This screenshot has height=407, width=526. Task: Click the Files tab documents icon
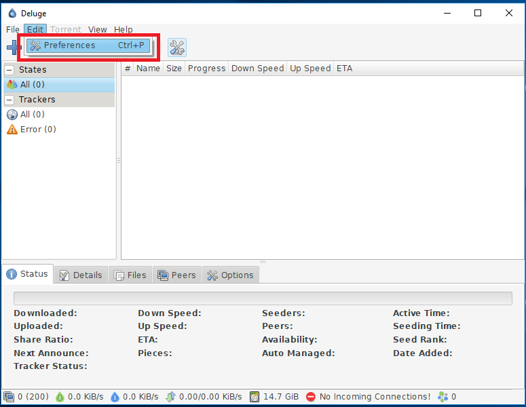119,275
